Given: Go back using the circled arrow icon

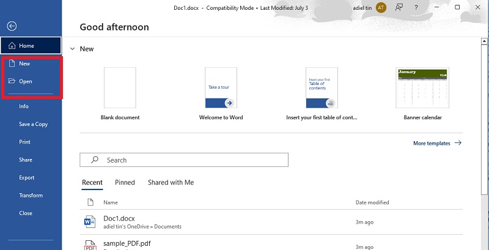Looking at the screenshot, I should pyautogui.click(x=12, y=26).
